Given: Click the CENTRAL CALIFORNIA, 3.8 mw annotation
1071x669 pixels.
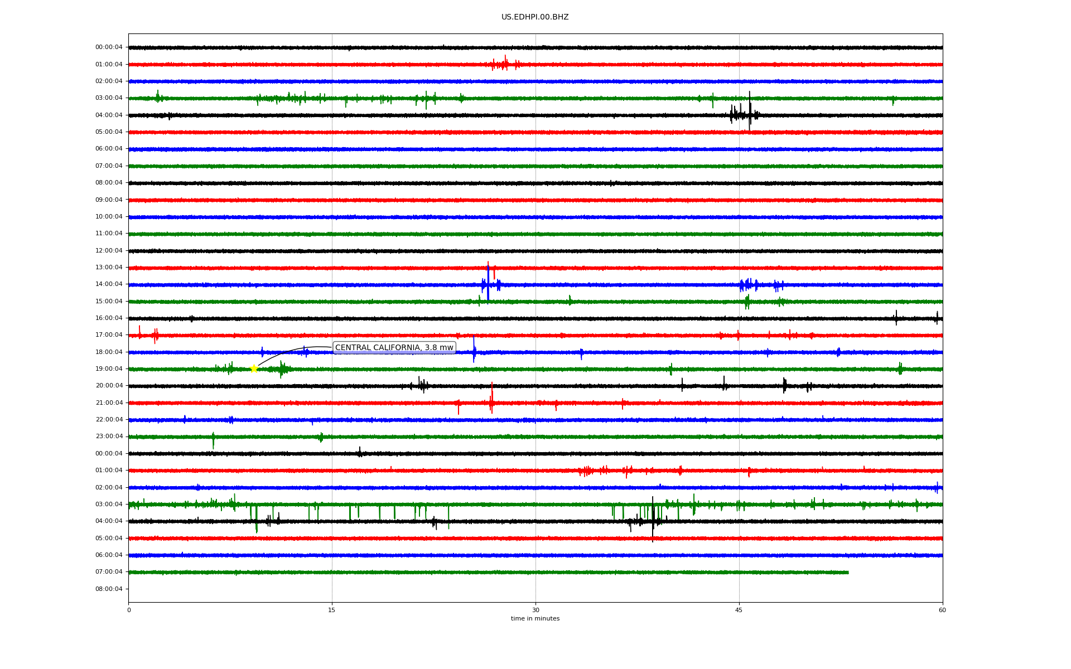Looking at the screenshot, I should (x=394, y=348).
